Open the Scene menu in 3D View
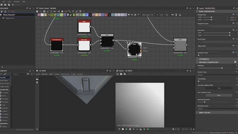 (x=38, y=74)
